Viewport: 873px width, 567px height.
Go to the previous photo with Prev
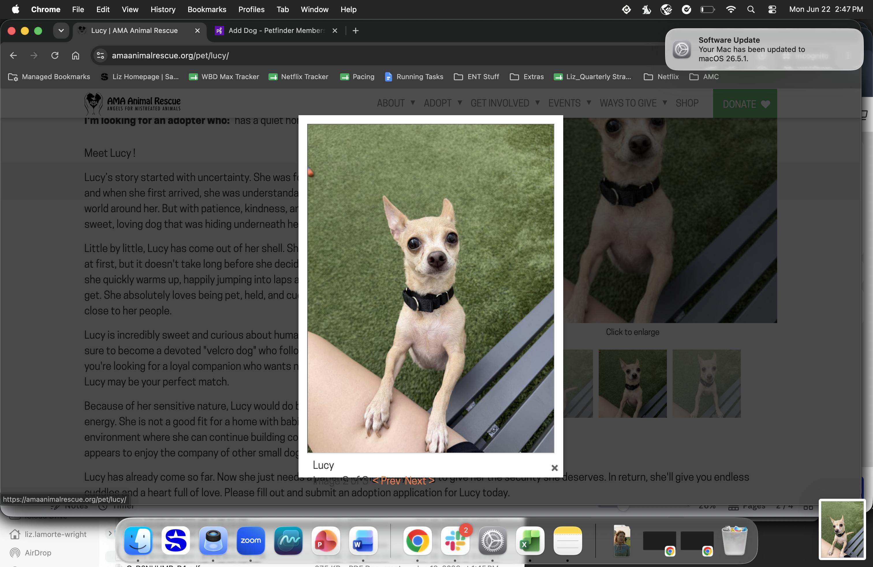(387, 480)
